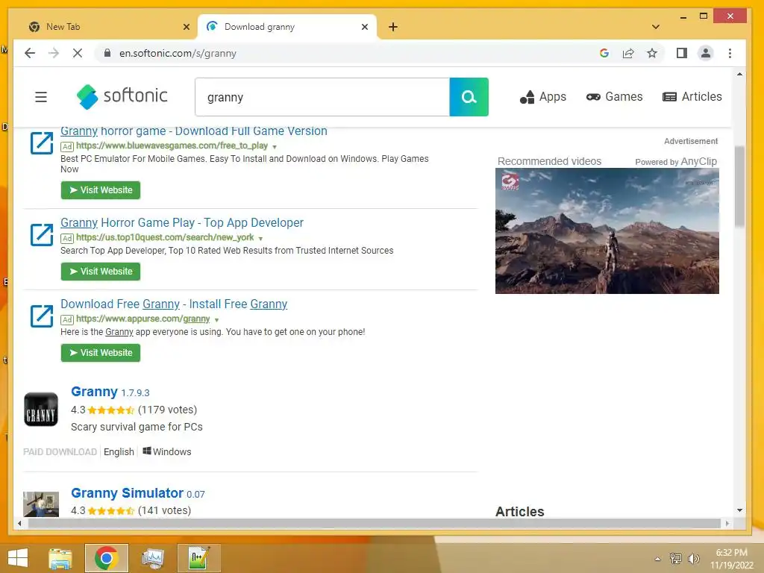
Task: Click the Powered by AnyClip text
Action: click(x=676, y=161)
